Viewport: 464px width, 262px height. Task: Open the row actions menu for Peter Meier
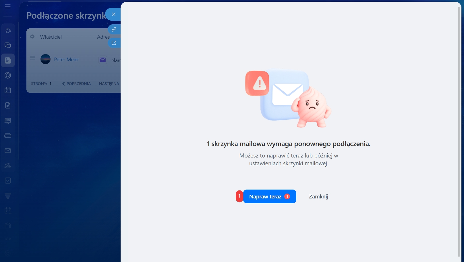[x=33, y=58]
